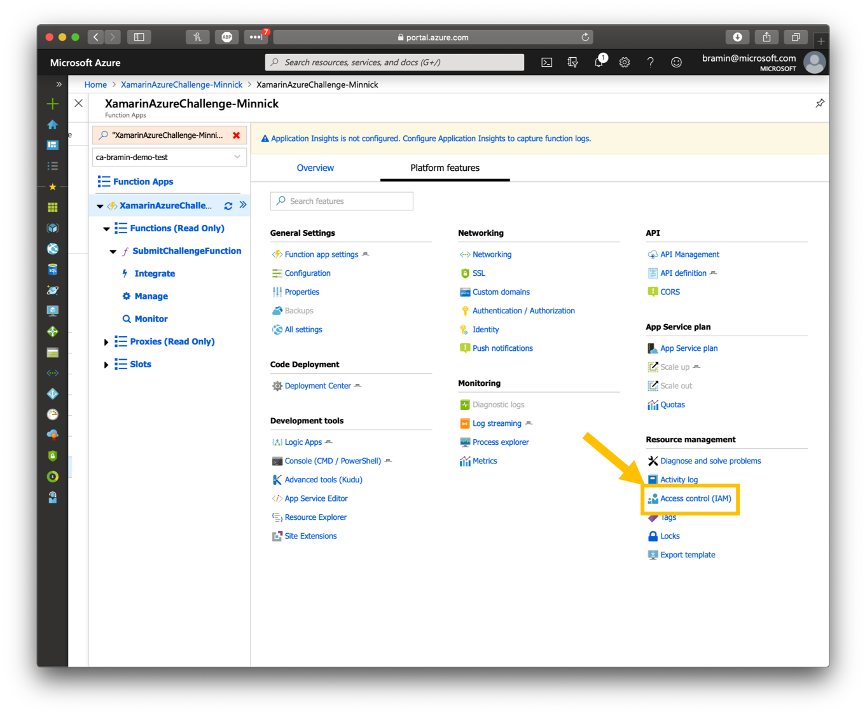Open the notifications bell
The height and width of the screenshot is (715, 865).
coord(599,62)
